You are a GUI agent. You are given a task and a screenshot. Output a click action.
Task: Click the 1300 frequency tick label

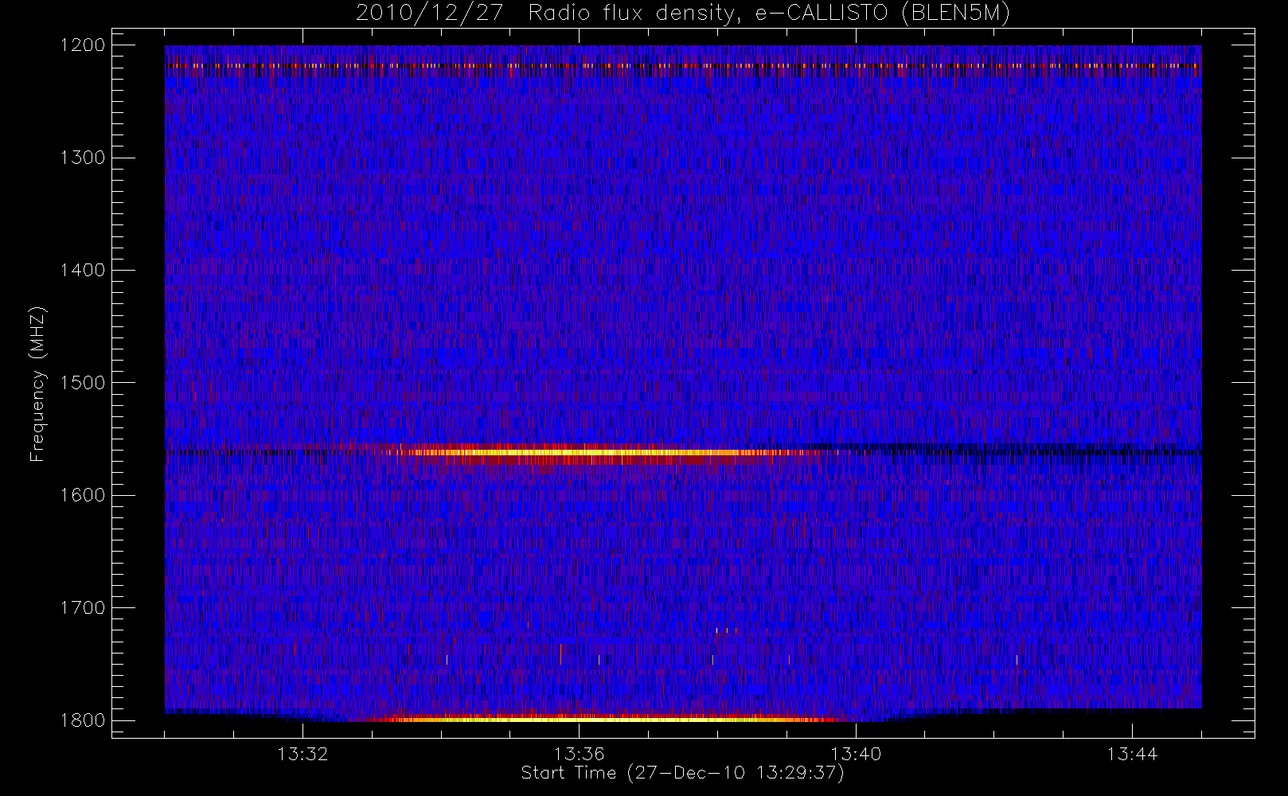tap(83, 158)
